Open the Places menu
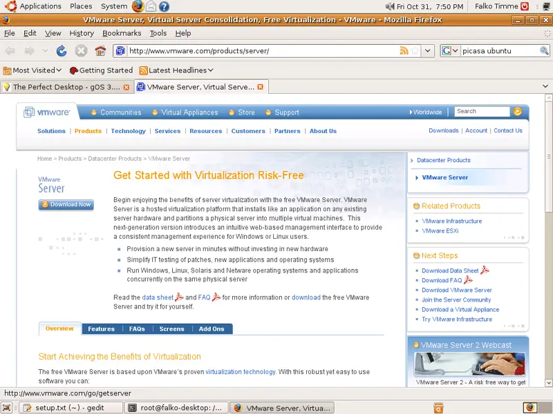Image resolution: width=553 pixels, height=414 pixels. (81, 6)
